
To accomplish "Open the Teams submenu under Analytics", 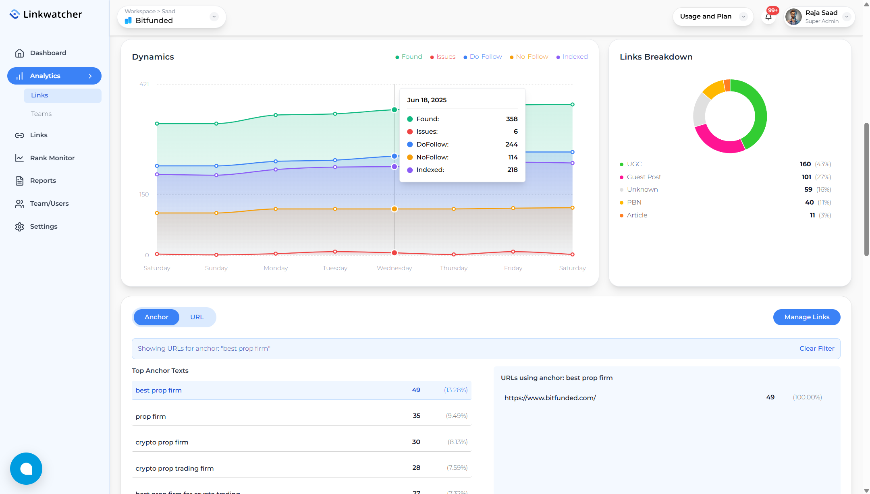I will coord(41,114).
